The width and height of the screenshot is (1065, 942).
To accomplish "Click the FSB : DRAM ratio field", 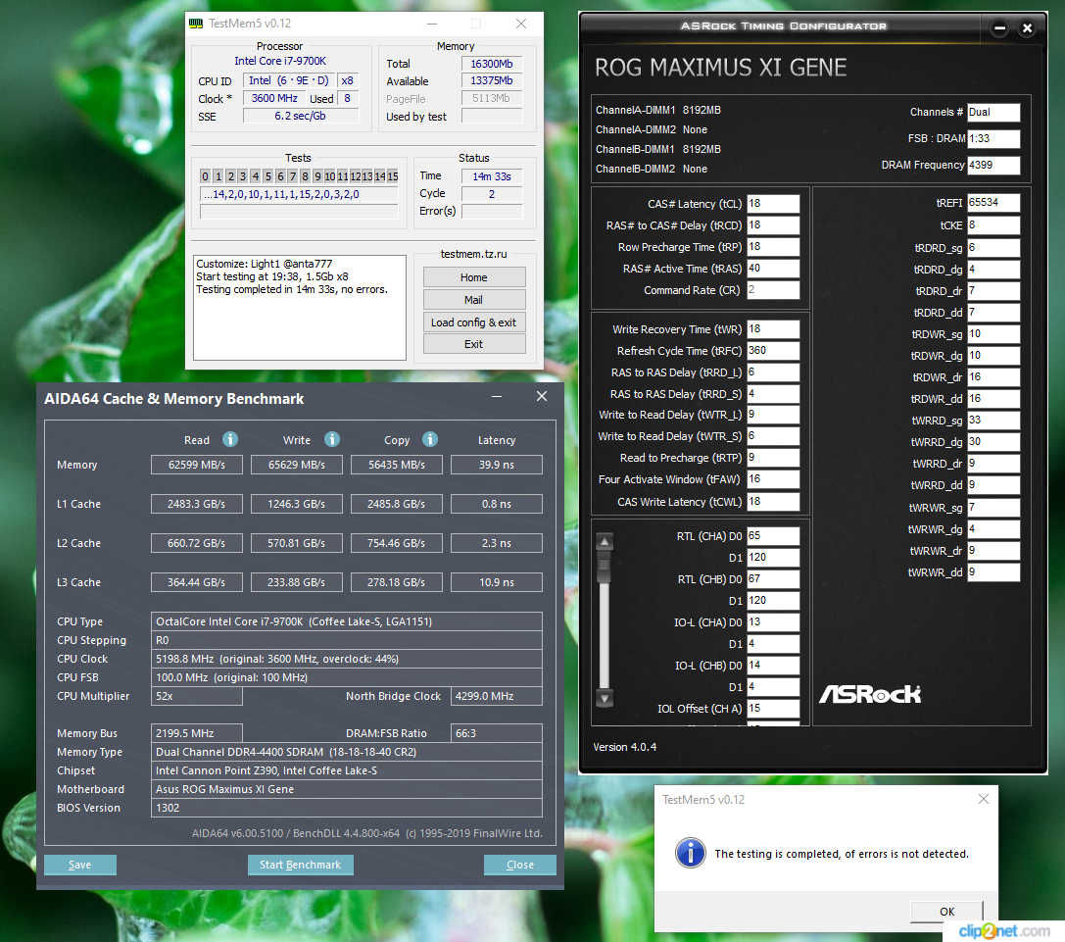I will coord(993,138).
